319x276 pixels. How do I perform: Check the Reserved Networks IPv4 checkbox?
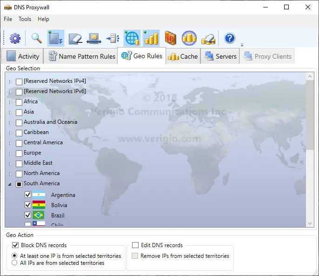click(x=19, y=81)
